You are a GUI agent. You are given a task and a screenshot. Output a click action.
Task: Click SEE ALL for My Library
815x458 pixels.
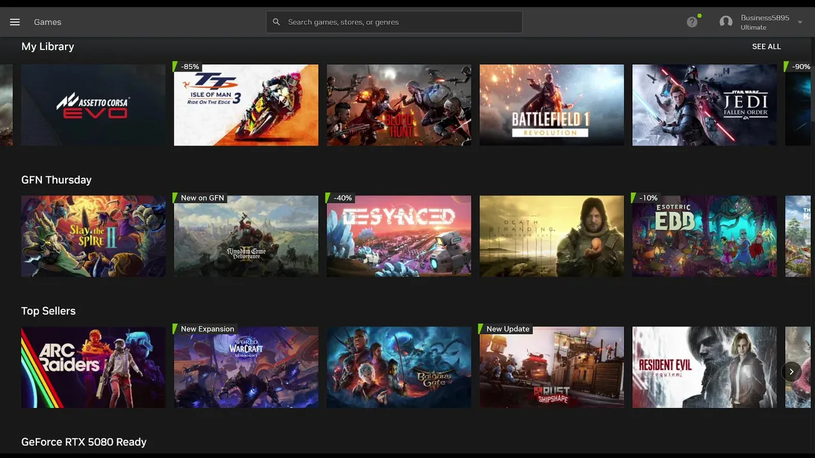coord(766,46)
